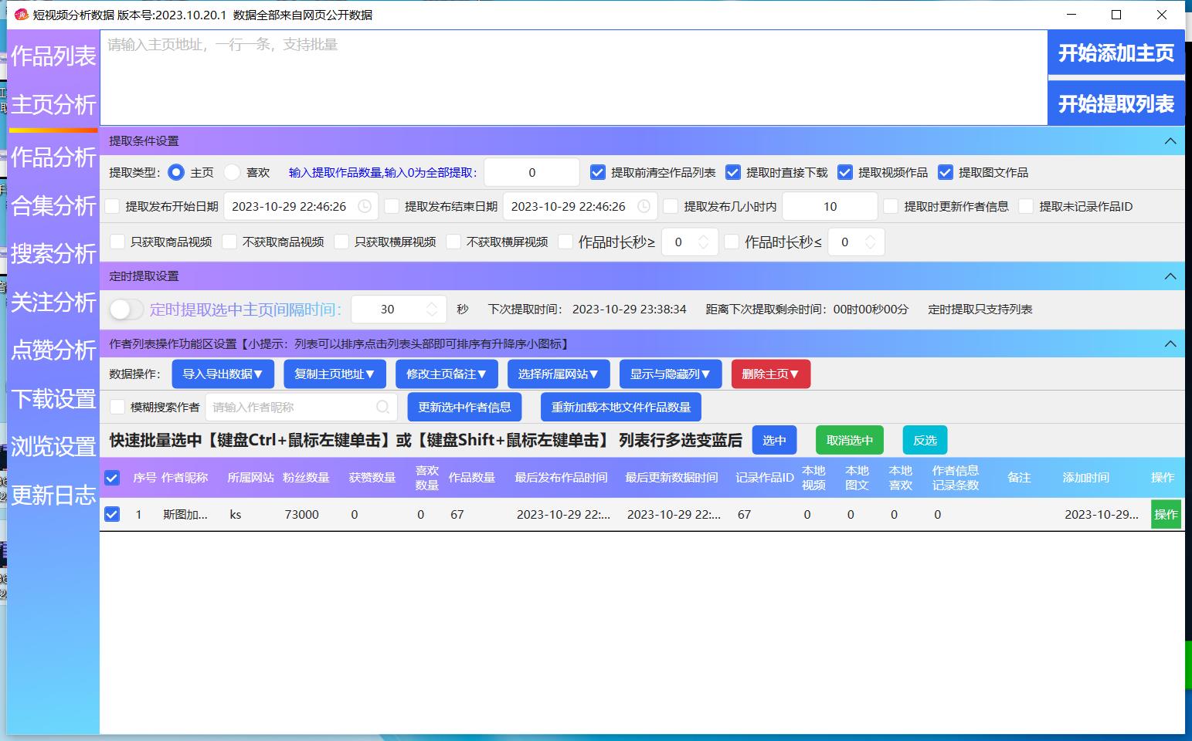1192x741 pixels.
Task: Open the 显示与隐藏列 dropdown
Action: pos(669,374)
